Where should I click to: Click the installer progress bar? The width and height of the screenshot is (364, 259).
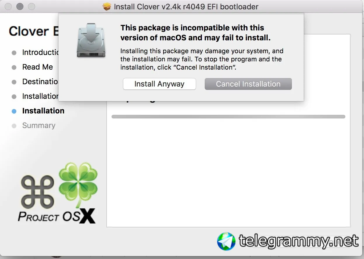(x=228, y=117)
